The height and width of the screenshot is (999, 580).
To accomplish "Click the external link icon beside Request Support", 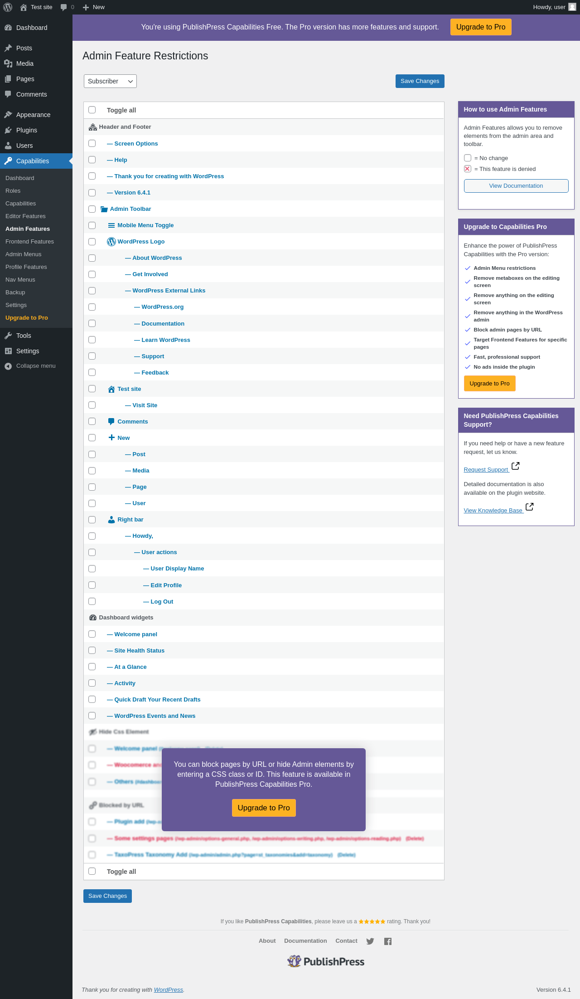I will click(x=515, y=466).
